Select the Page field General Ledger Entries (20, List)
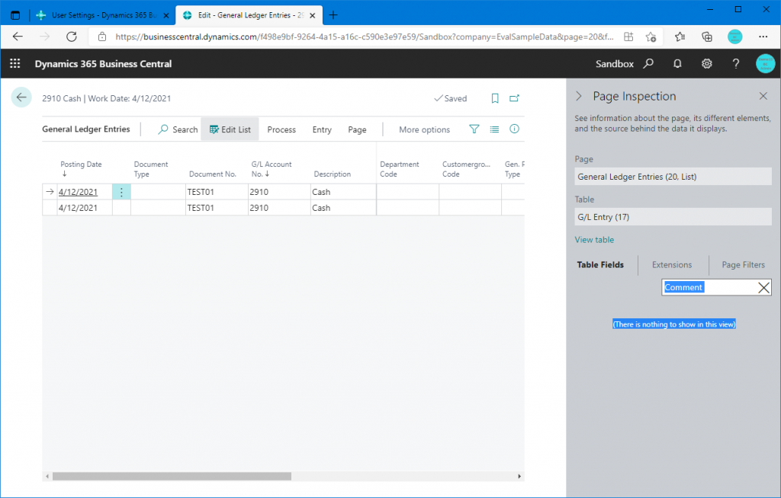The image size is (781, 498). (x=673, y=177)
